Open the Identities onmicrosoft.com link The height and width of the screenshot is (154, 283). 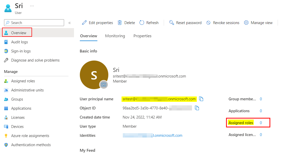tap(153, 136)
